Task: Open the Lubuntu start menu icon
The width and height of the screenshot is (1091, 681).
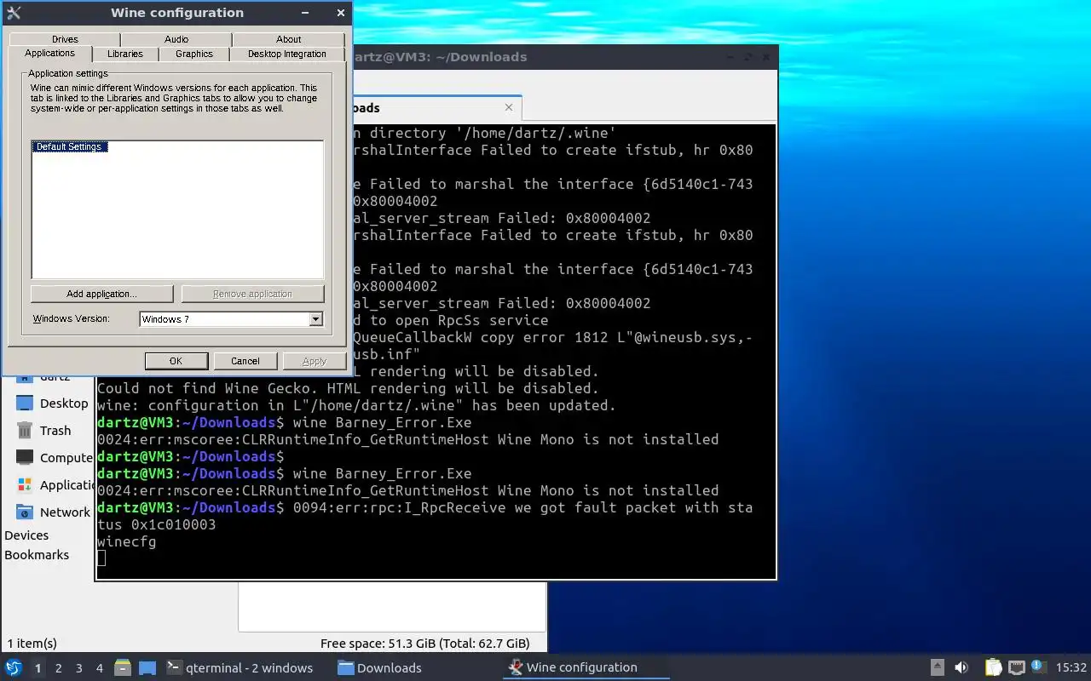Action: [14, 667]
